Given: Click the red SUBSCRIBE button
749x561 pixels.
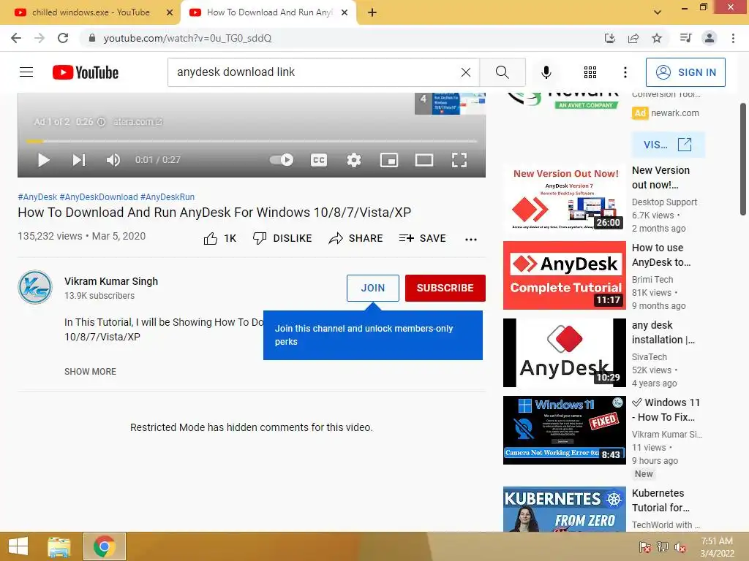Looking at the screenshot, I should point(445,288).
